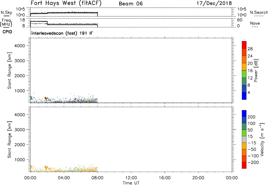Click 'Slant Range [km]' label of velocity panel

pyautogui.click(x=9, y=140)
